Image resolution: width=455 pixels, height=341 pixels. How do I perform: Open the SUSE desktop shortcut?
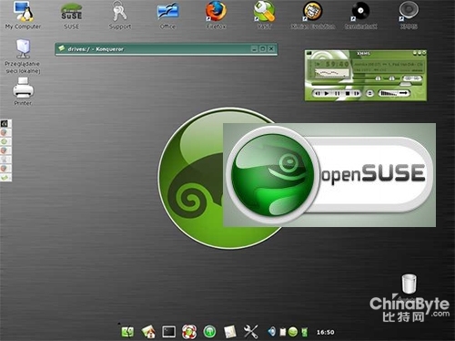72,15
